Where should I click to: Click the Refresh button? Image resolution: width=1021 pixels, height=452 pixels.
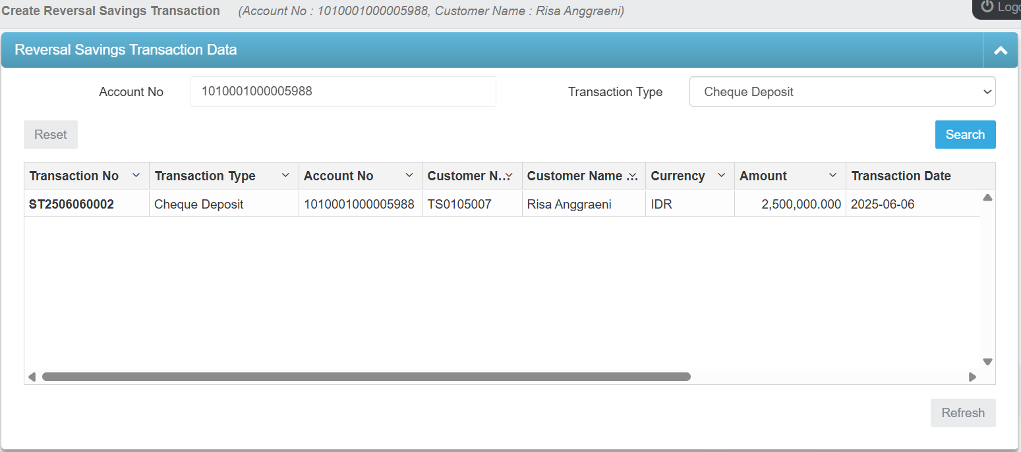(962, 413)
